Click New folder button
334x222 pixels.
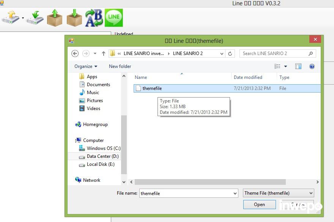click(120, 66)
